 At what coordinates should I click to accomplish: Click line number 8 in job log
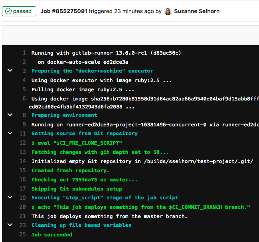(x=24, y=115)
